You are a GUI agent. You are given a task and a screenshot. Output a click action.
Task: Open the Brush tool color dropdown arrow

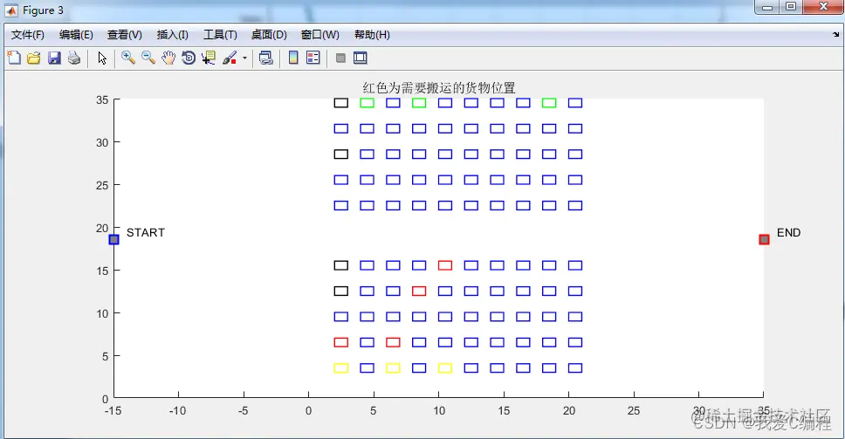(244, 58)
